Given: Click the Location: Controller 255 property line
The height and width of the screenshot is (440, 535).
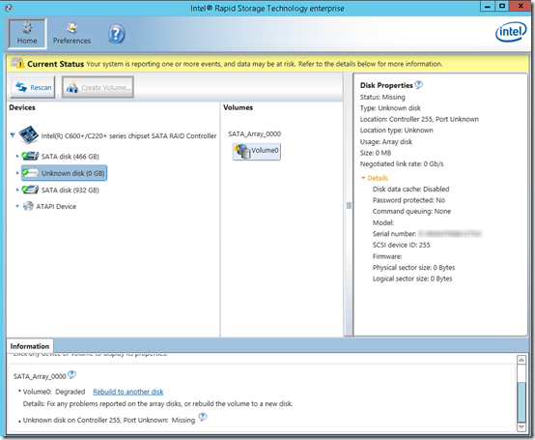Looking at the screenshot, I should coord(419,119).
